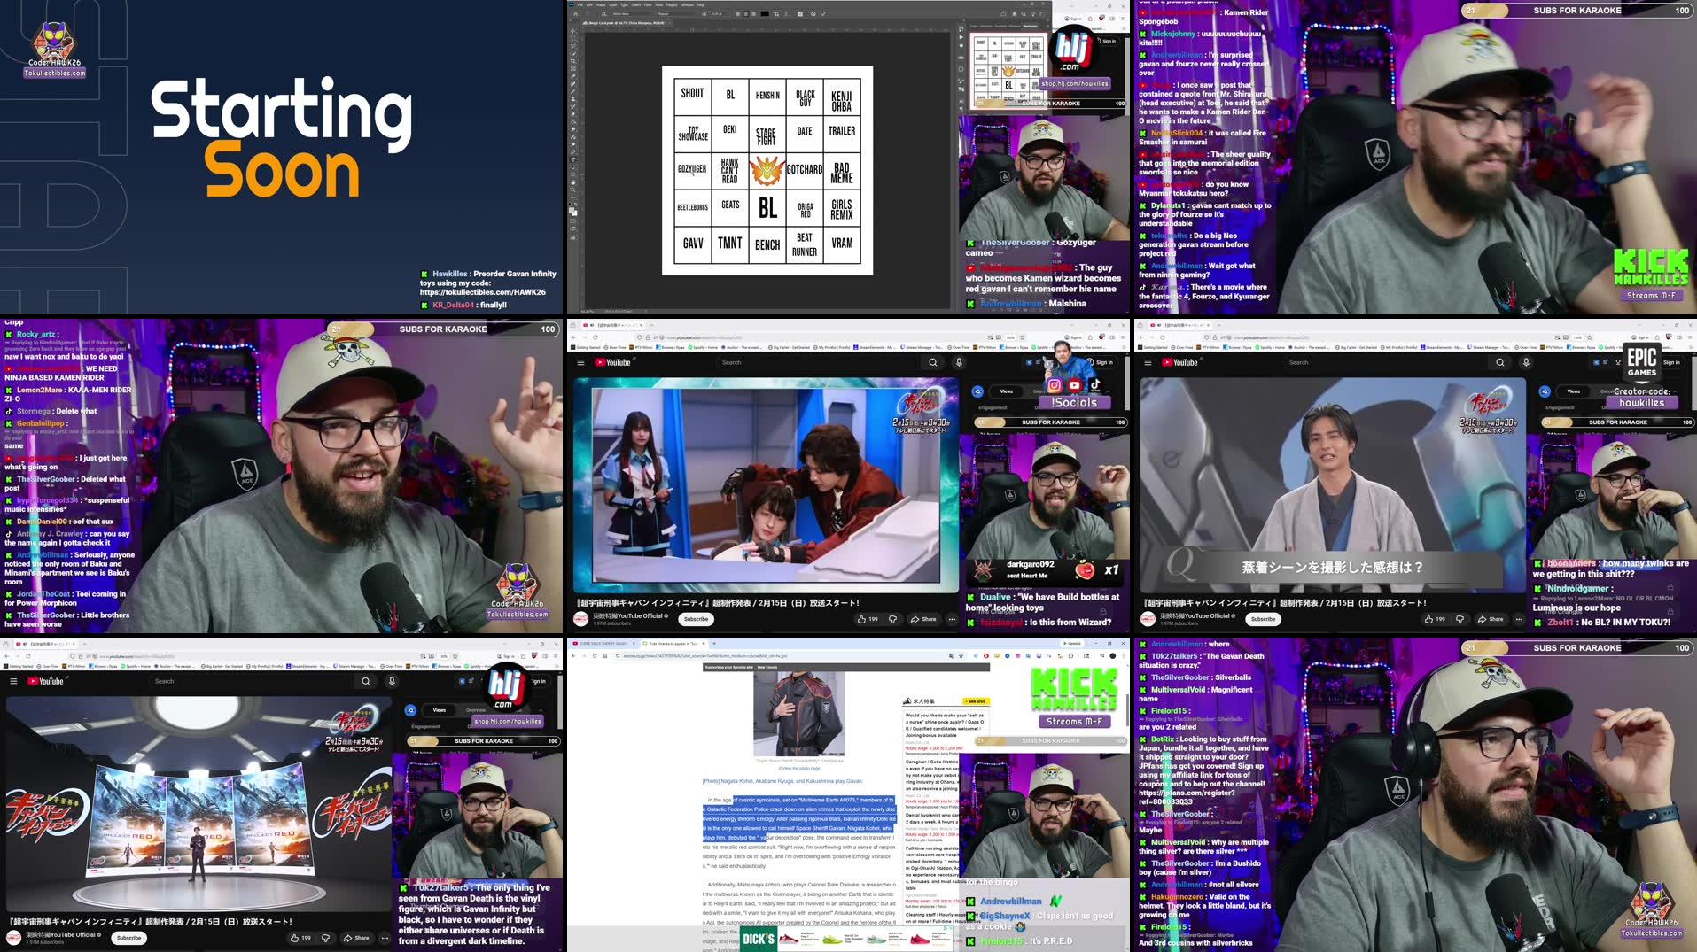The height and width of the screenshot is (952, 1697).
Task: Click the TikTok icon in the socials panel
Action: click(1096, 384)
